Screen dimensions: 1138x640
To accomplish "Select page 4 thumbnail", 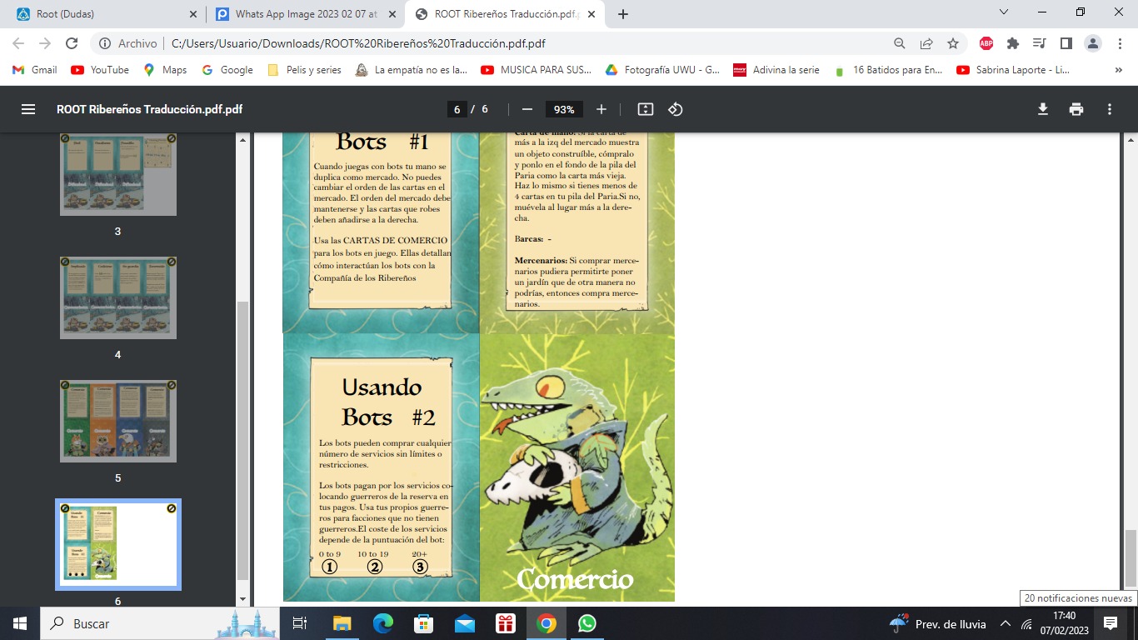I will click(x=117, y=297).
